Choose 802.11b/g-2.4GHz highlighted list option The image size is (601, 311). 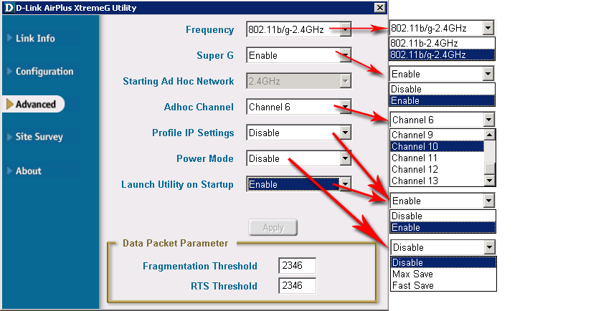click(442, 54)
